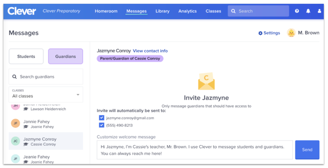
Task: Open View contact info link
Action: [150, 51]
